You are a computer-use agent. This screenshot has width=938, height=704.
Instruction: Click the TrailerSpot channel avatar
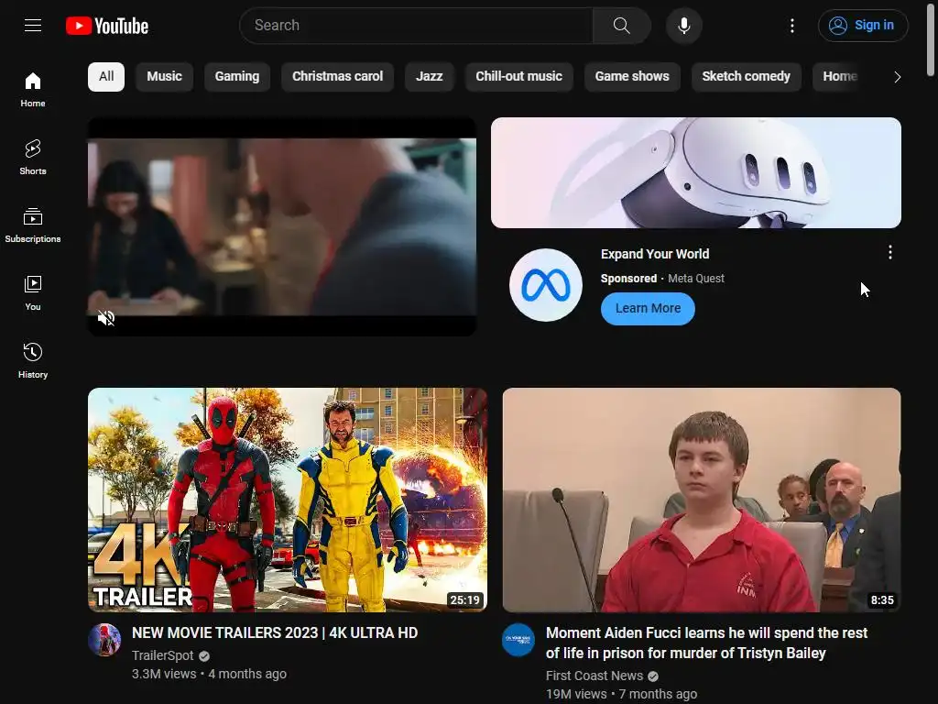click(x=104, y=640)
